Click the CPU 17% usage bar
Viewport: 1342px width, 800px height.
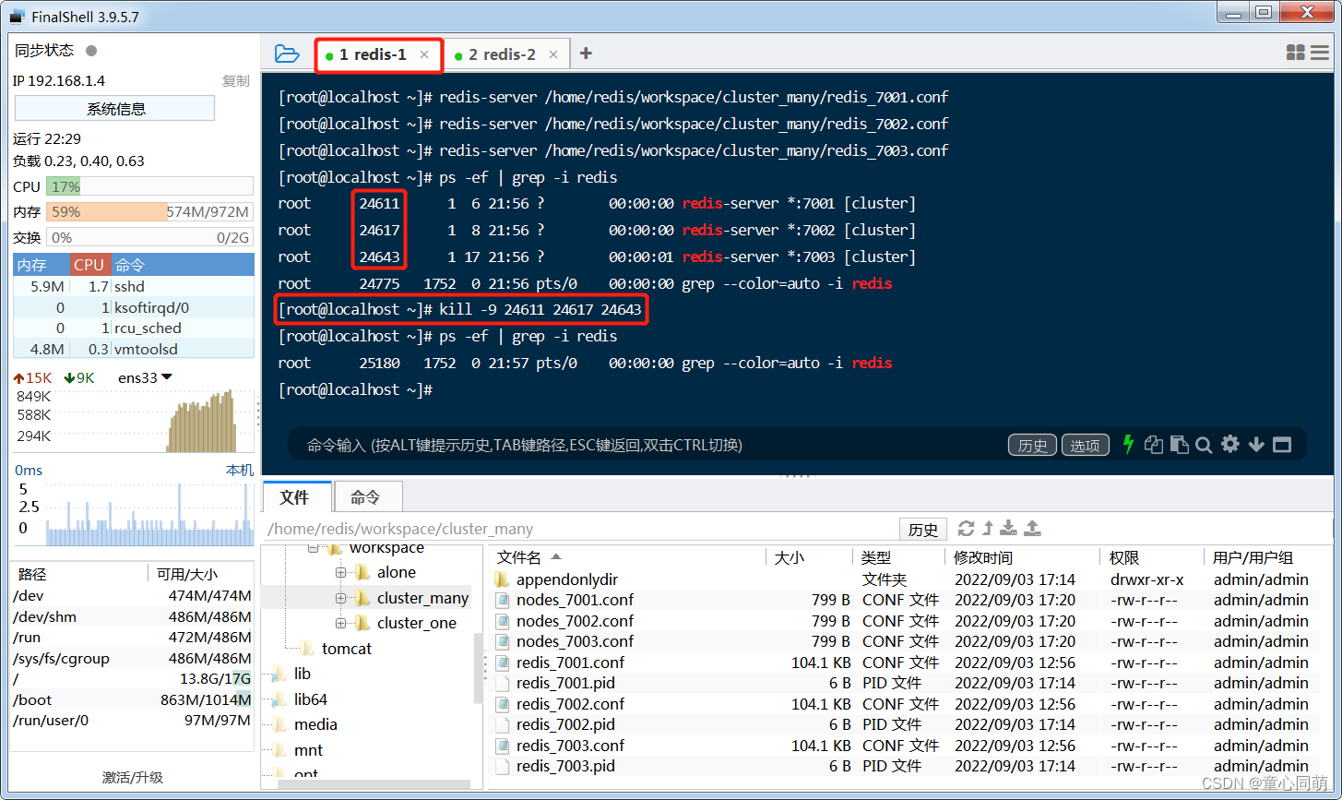149,186
